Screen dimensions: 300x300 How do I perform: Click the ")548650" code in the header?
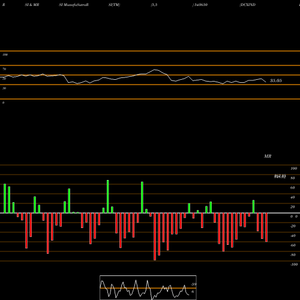[200, 5]
